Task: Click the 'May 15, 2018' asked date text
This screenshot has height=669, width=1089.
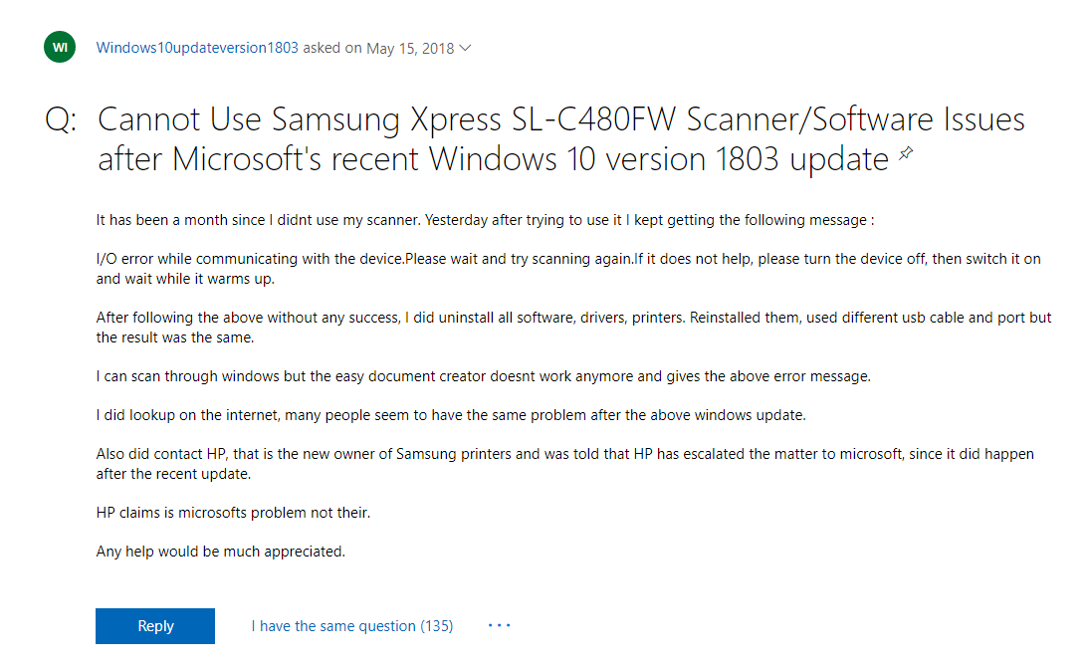Action: (x=410, y=47)
